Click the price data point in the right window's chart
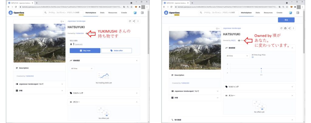Screen dimensions: 311x123 coord(261,68)
